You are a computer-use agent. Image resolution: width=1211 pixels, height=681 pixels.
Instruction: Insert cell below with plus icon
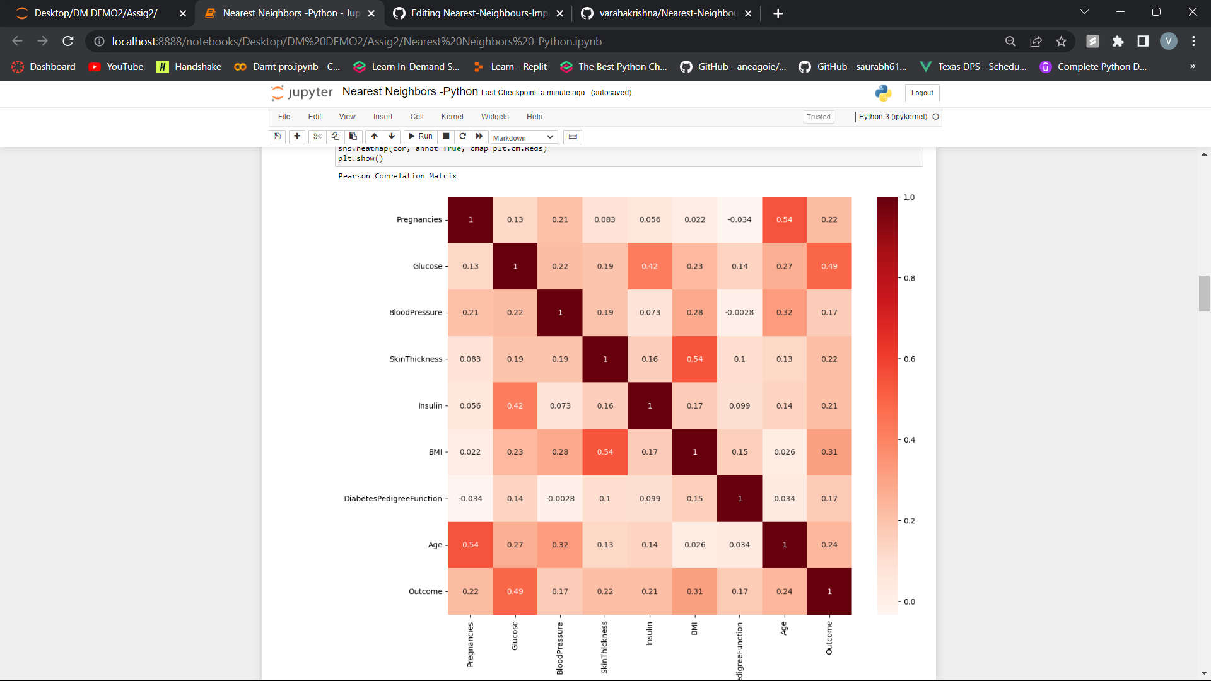pos(297,136)
